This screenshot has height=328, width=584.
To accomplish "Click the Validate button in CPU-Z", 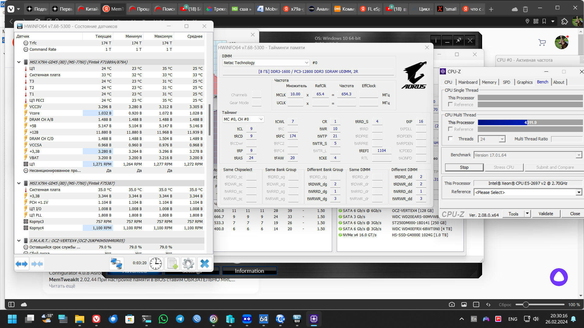I will (x=546, y=214).
